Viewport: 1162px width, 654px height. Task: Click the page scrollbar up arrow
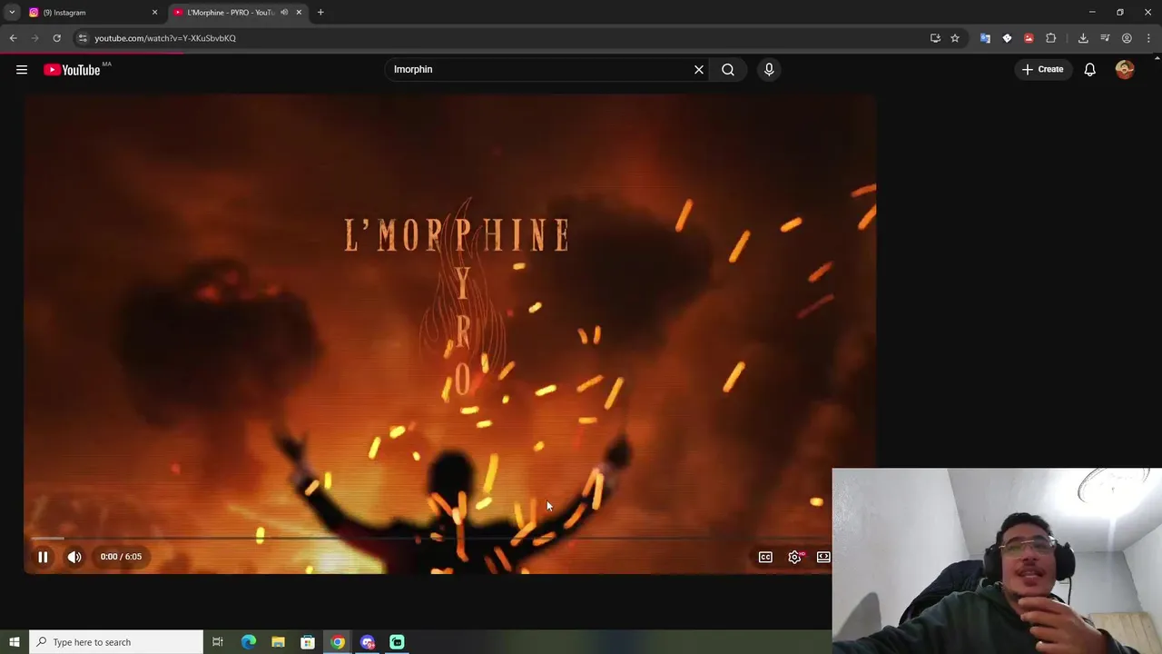click(1157, 59)
